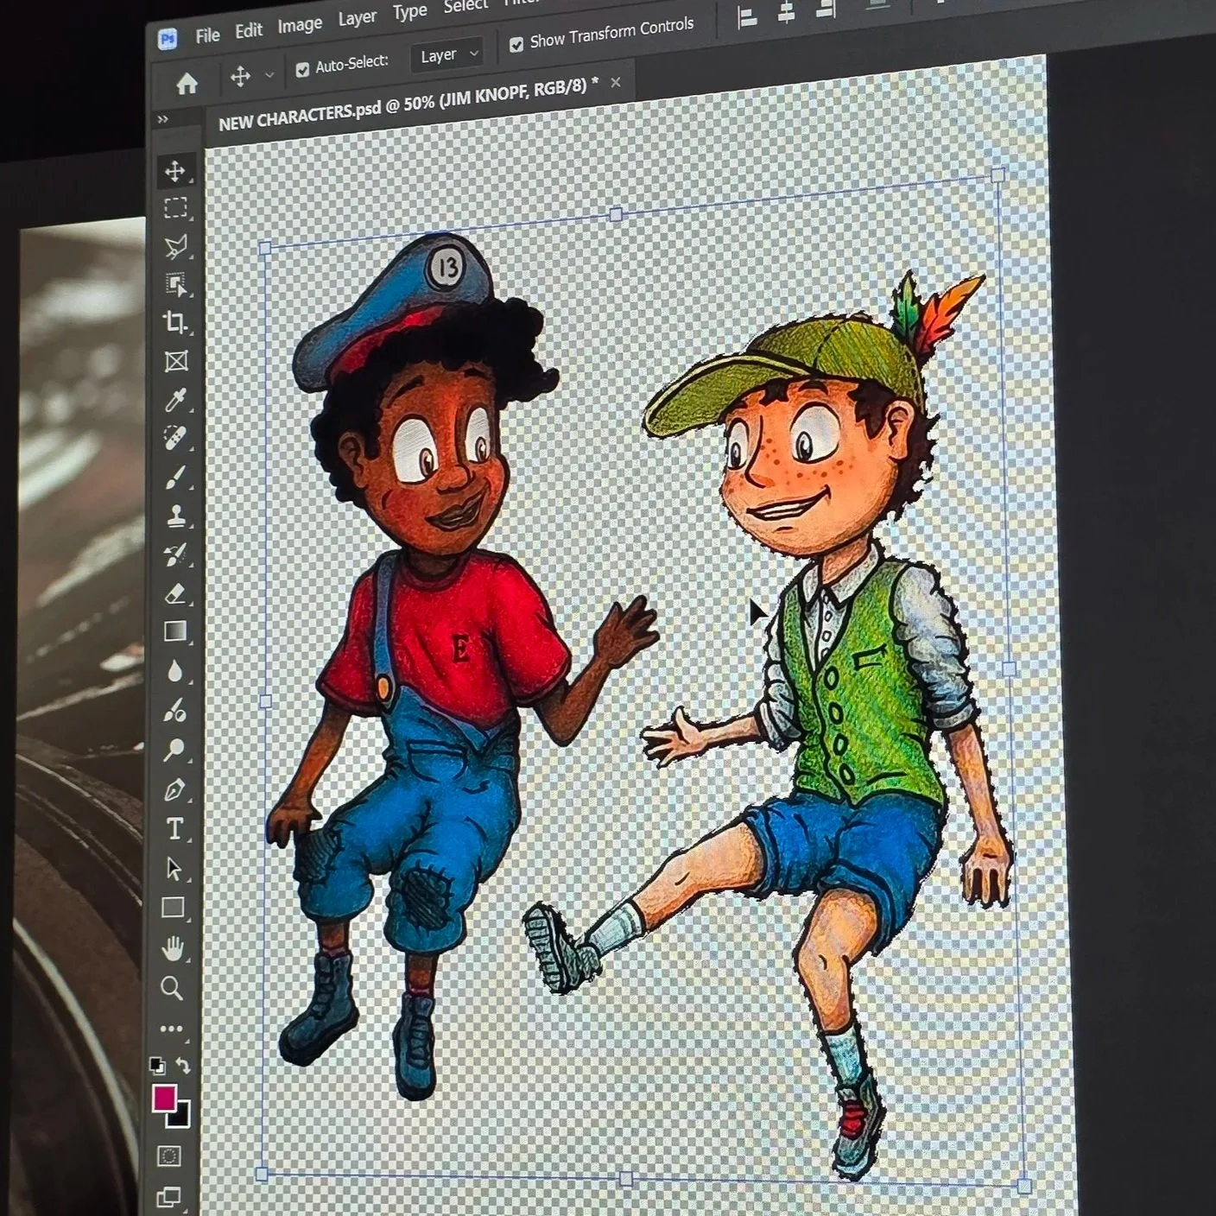The width and height of the screenshot is (1216, 1216).
Task: Select the Brush tool
Action: click(x=175, y=478)
